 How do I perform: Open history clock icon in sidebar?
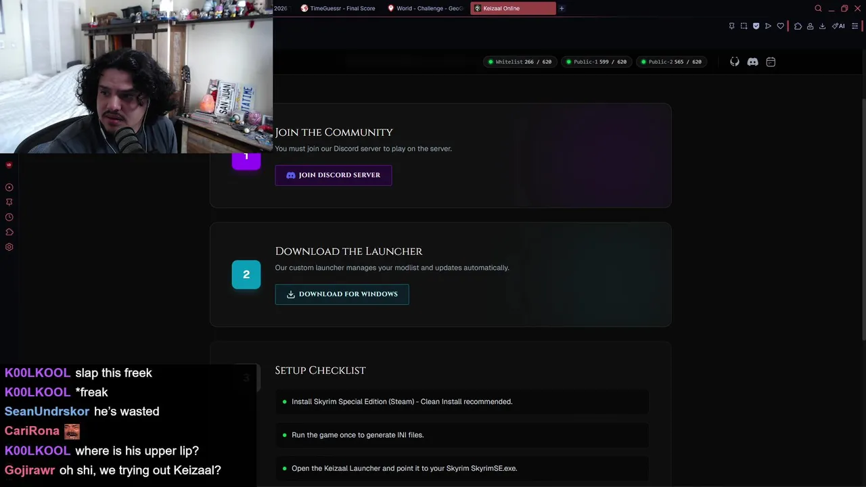pyautogui.click(x=9, y=217)
